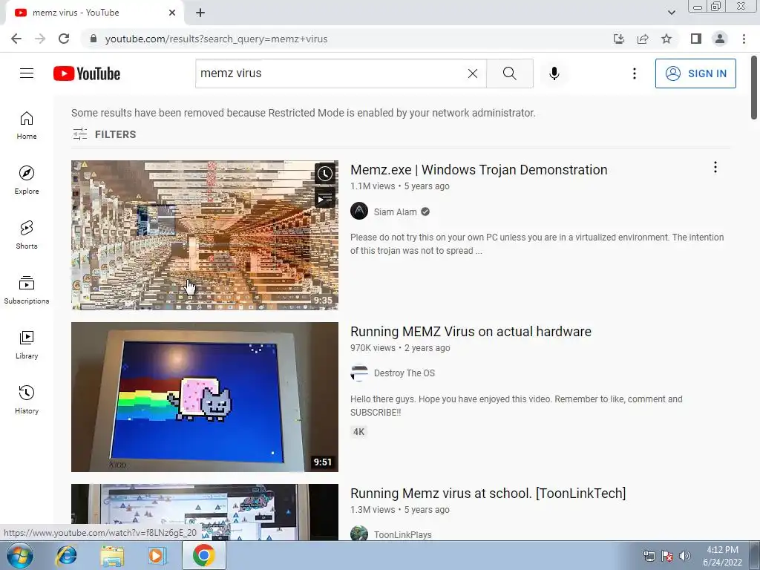Open Subscriptions in the sidebar
Image resolution: width=760 pixels, height=570 pixels.
pyautogui.click(x=27, y=290)
